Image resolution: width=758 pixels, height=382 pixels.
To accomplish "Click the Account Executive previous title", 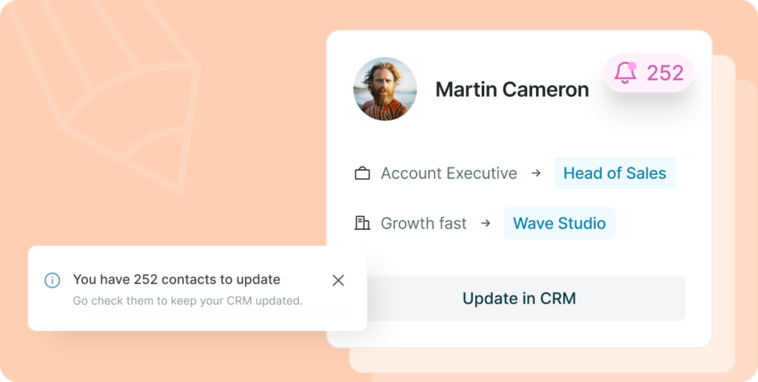I will click(449, 174).
